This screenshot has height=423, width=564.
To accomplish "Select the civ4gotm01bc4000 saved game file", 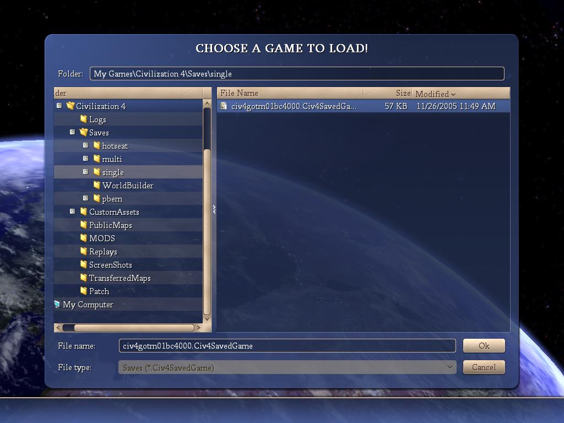I will tap(364, 106).
